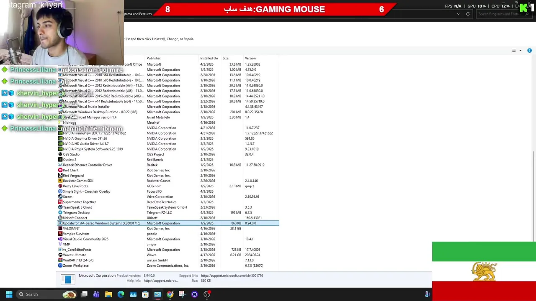
Task: Select the OBS Studio program icon
Action: coord(60,154)
